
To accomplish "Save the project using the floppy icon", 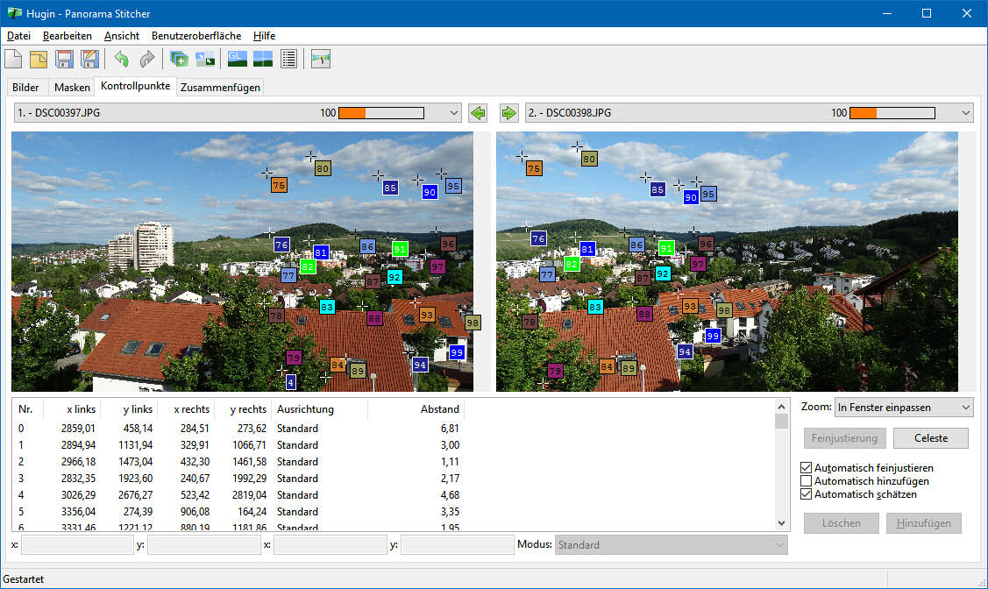I will click(x=64, y=59).
